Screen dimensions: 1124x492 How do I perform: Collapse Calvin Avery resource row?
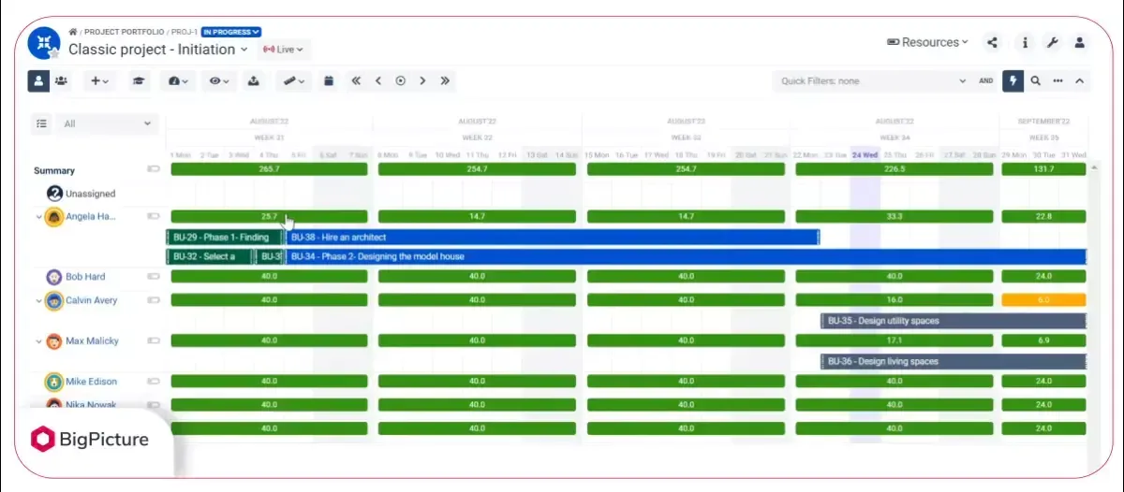click(x=38, y=301)
